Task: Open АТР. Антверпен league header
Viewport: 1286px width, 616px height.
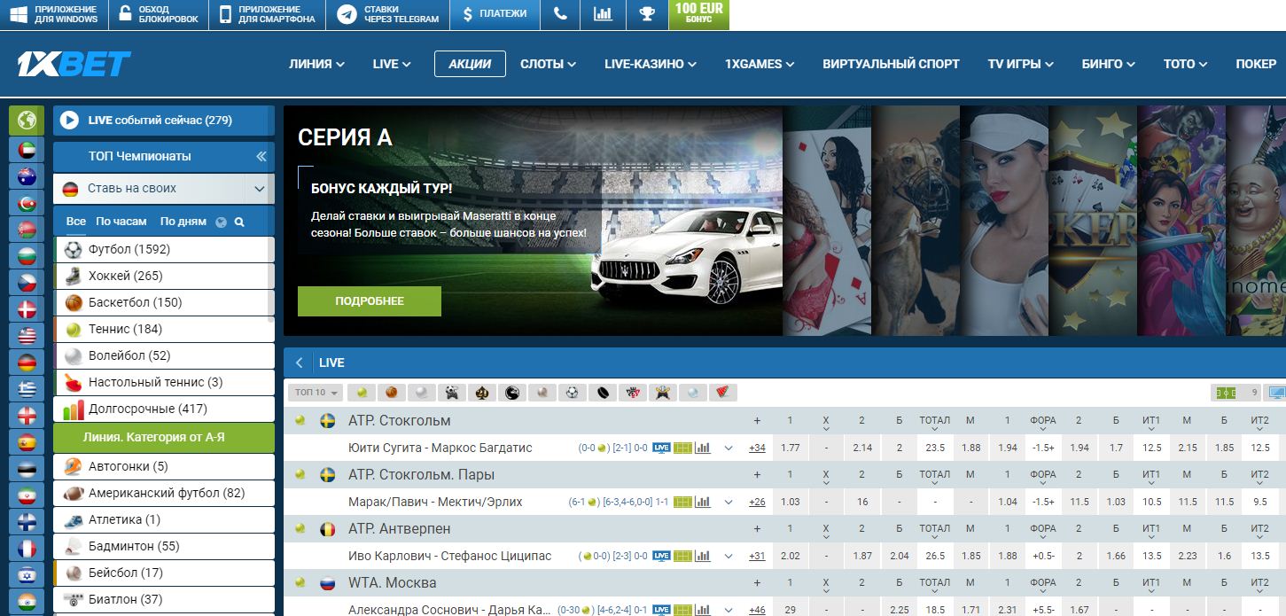Action: coord(400,528)
